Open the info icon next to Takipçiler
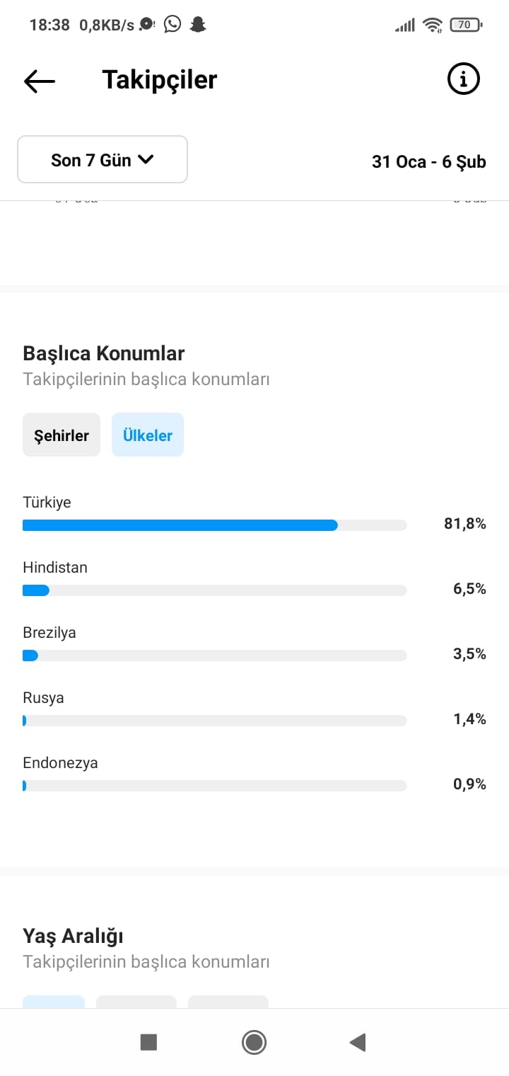 click(x=464, y=79)
